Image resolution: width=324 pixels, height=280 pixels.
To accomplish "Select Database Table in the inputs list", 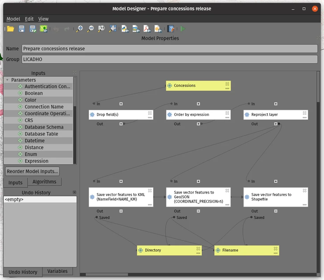I will click(41, 134).
